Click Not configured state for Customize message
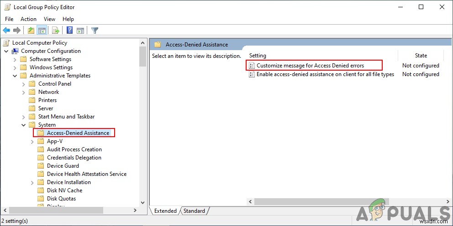 pos(421,66)
